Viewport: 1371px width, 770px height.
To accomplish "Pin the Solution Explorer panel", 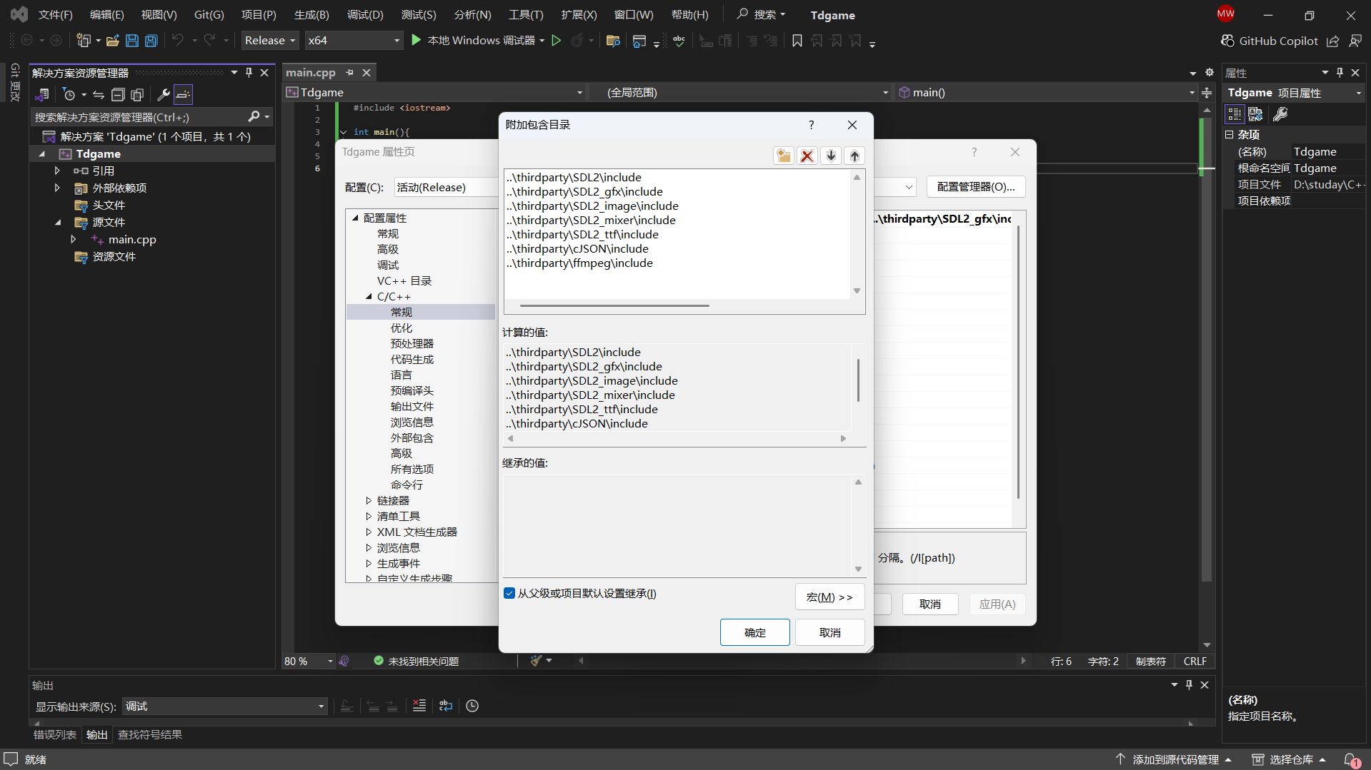I will click(249, 73).
